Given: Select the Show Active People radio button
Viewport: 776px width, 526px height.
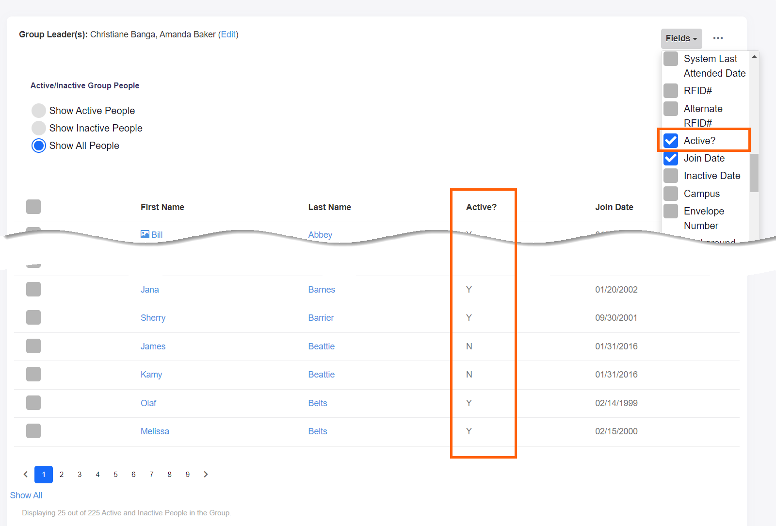Looking at the screenshot, I should click(39, 111).
